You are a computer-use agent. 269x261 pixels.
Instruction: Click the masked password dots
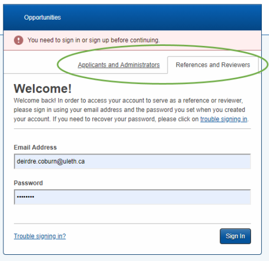pos(25,197)
